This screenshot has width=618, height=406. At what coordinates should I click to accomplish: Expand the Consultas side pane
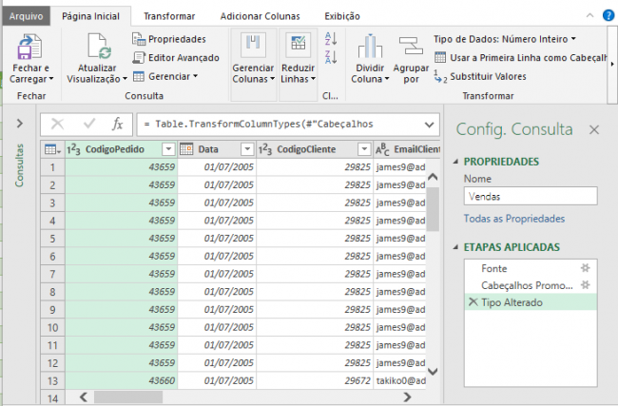[20, 124]
